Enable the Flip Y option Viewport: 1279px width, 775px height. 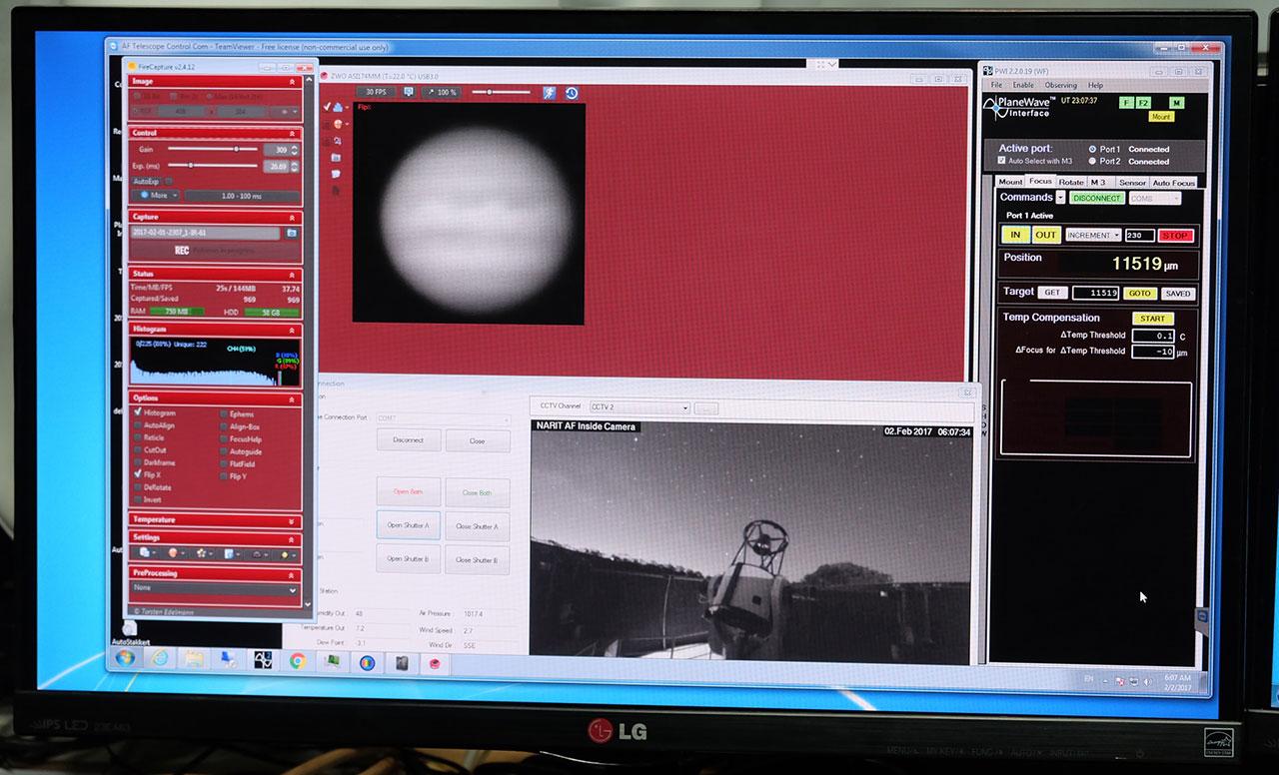(223, 476)
